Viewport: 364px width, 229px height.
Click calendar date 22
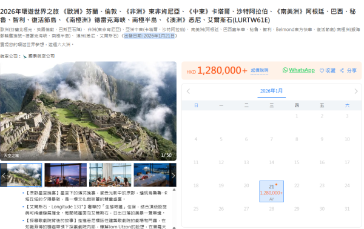pos(297,185)
